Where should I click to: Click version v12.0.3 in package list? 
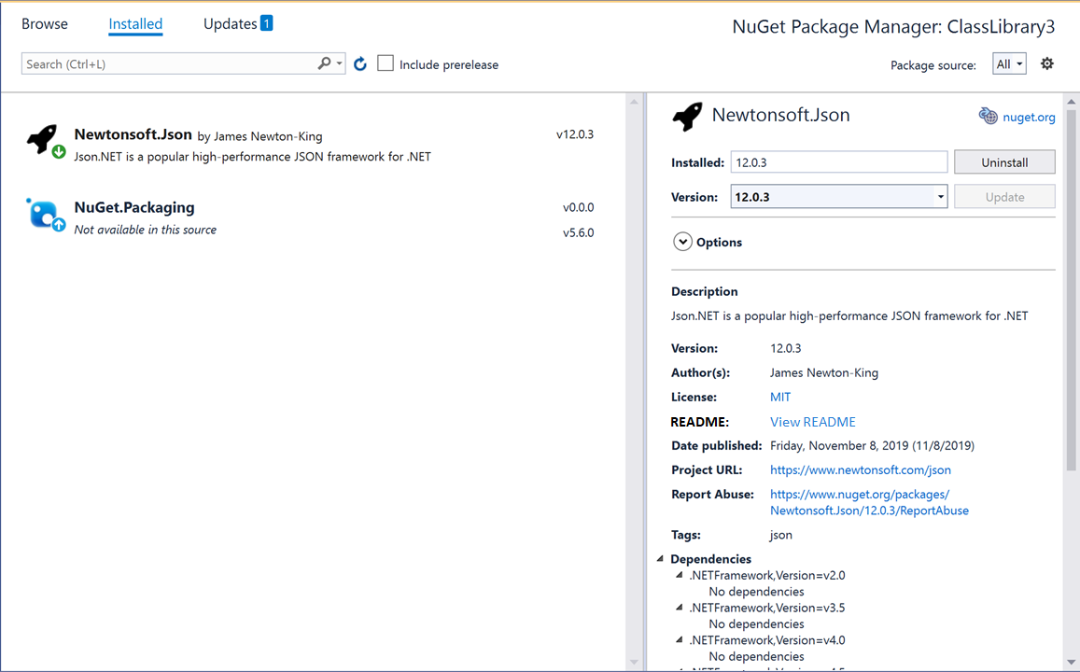tap(574, 134)
